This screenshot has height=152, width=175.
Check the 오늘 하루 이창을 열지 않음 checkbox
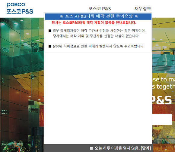[91, 148]
